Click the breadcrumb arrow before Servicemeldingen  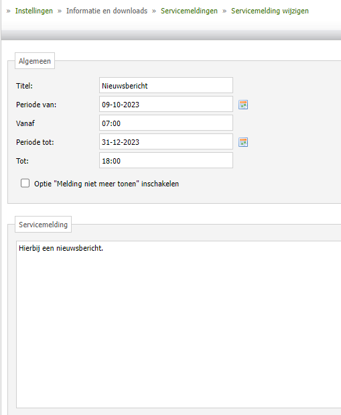pos(154,11)
